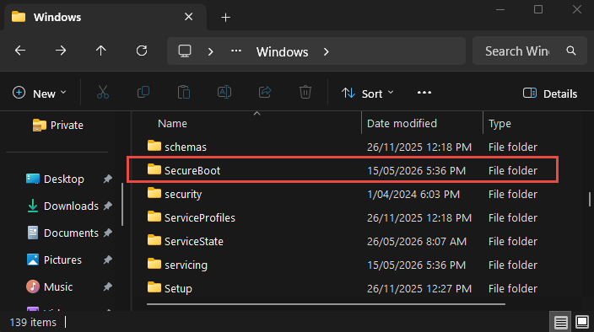The height and width of the screenshot is (332, 594).
Task: Go back to previous folder
Action: 20,51
